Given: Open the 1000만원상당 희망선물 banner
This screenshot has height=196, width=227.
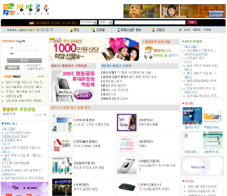Looking at the screenshot, I should coord(94,49).
